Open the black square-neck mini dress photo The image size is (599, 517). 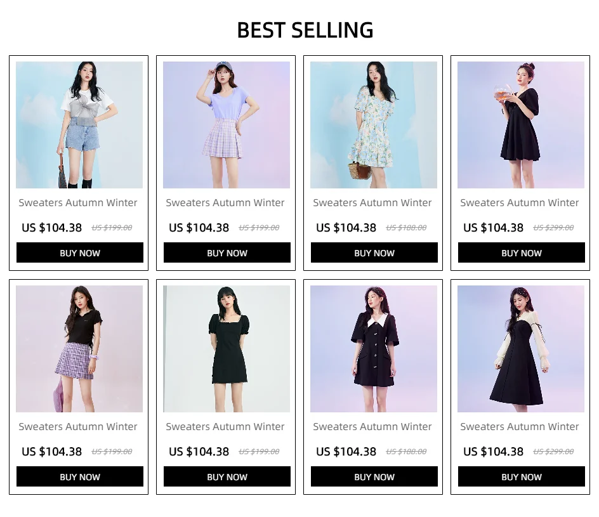[227, 349]
